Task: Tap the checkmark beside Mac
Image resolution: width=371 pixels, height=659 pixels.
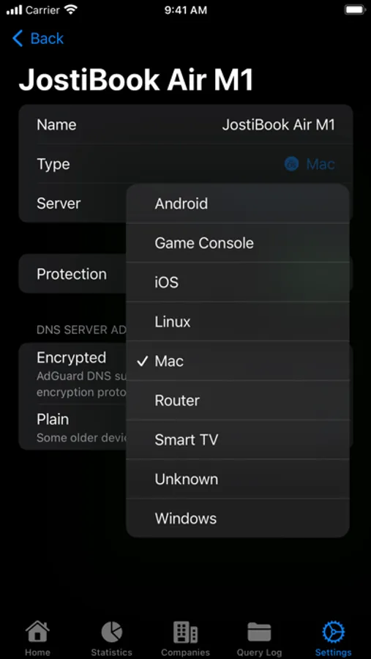Action: pos(143,361)
